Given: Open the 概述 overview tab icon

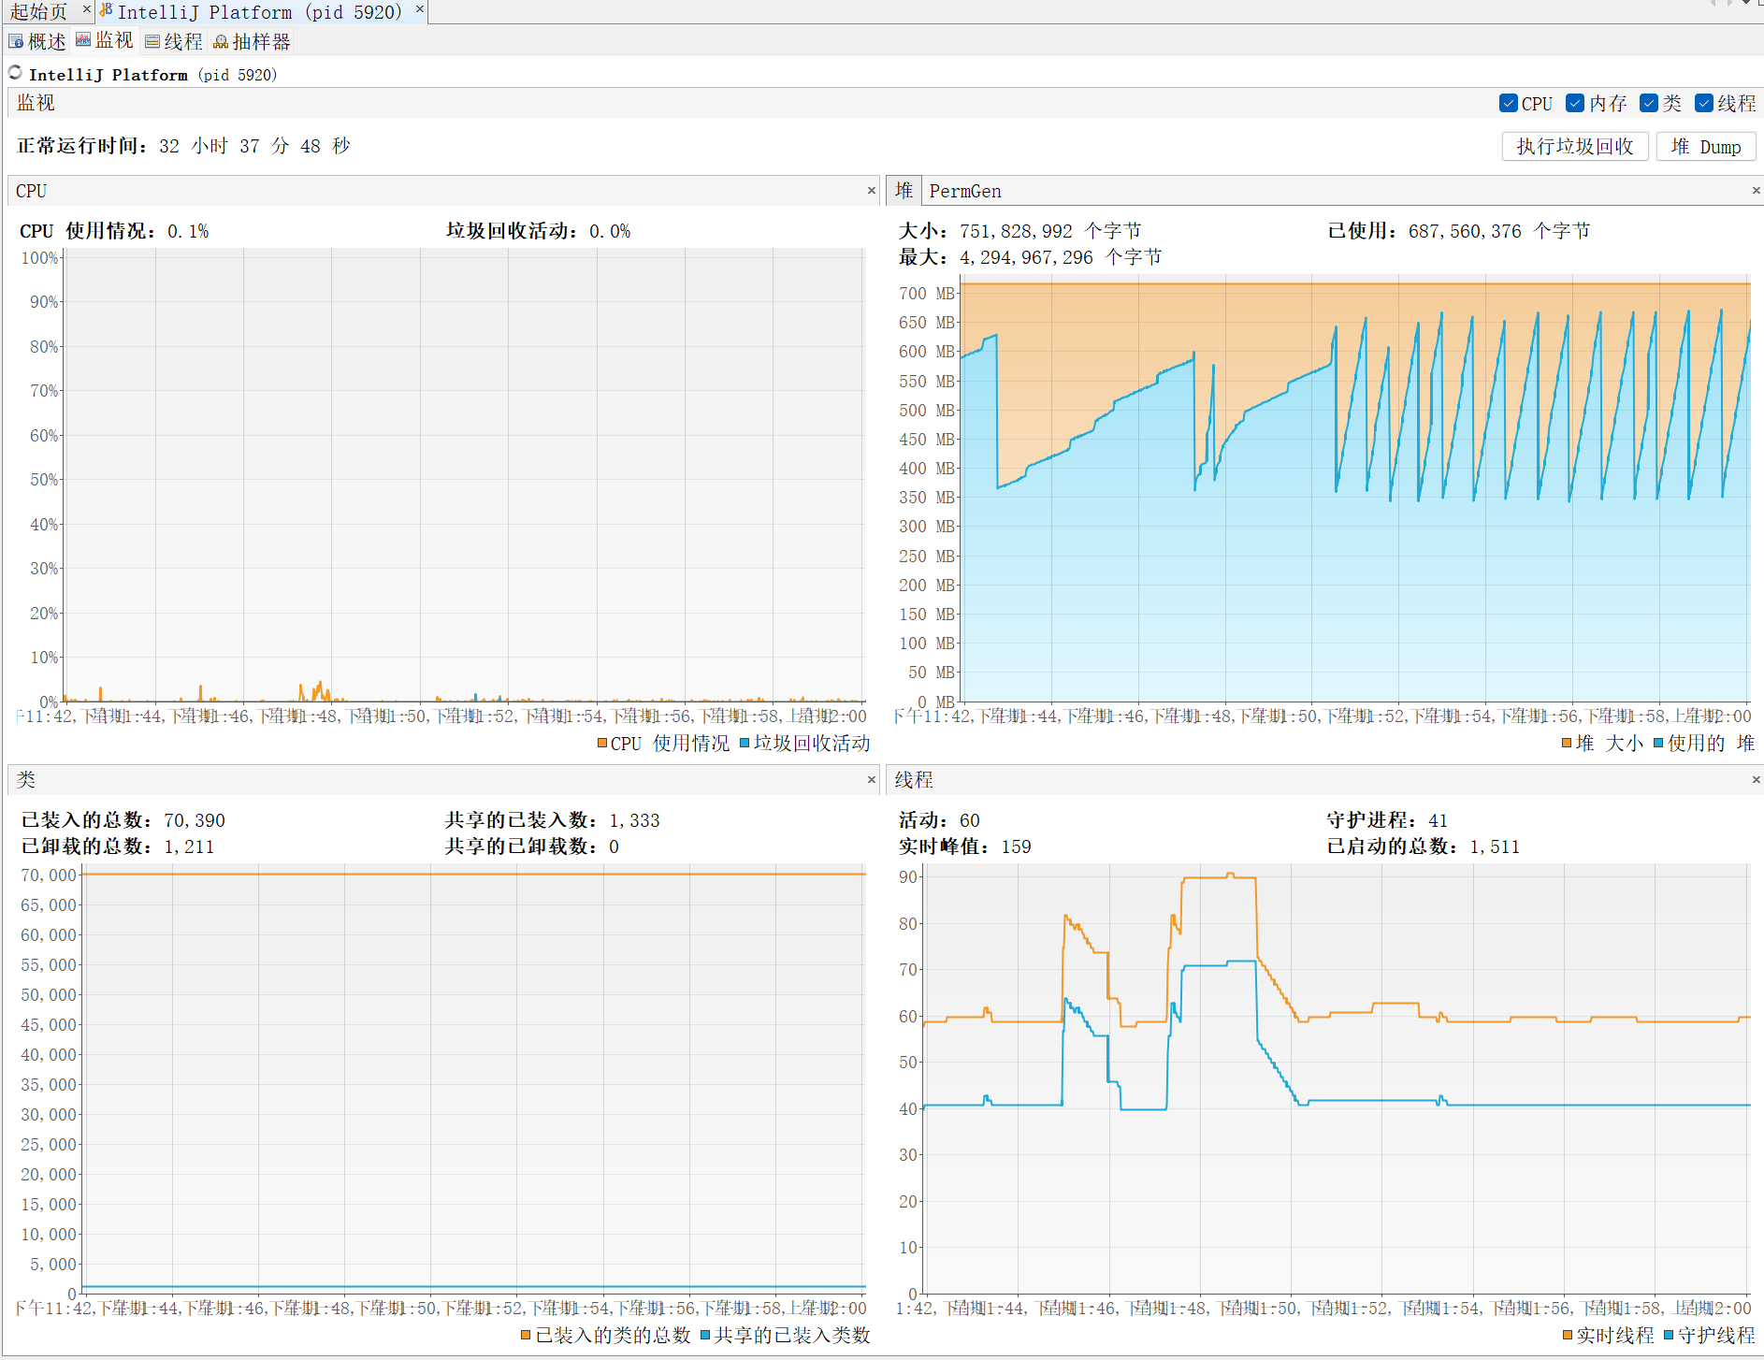Looking at the screenshot, I should coord(16,41).
